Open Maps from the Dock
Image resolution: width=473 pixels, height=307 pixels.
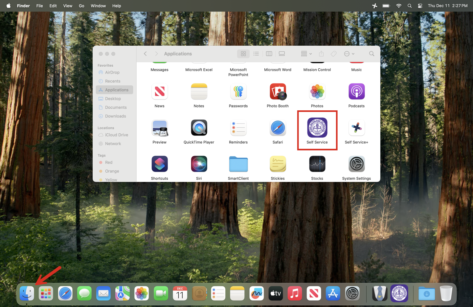pos(123,293)
